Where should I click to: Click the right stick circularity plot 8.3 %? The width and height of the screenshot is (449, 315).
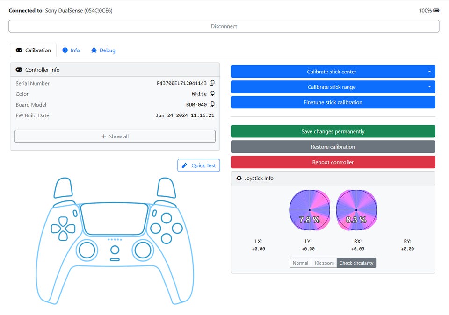point(356,210)
